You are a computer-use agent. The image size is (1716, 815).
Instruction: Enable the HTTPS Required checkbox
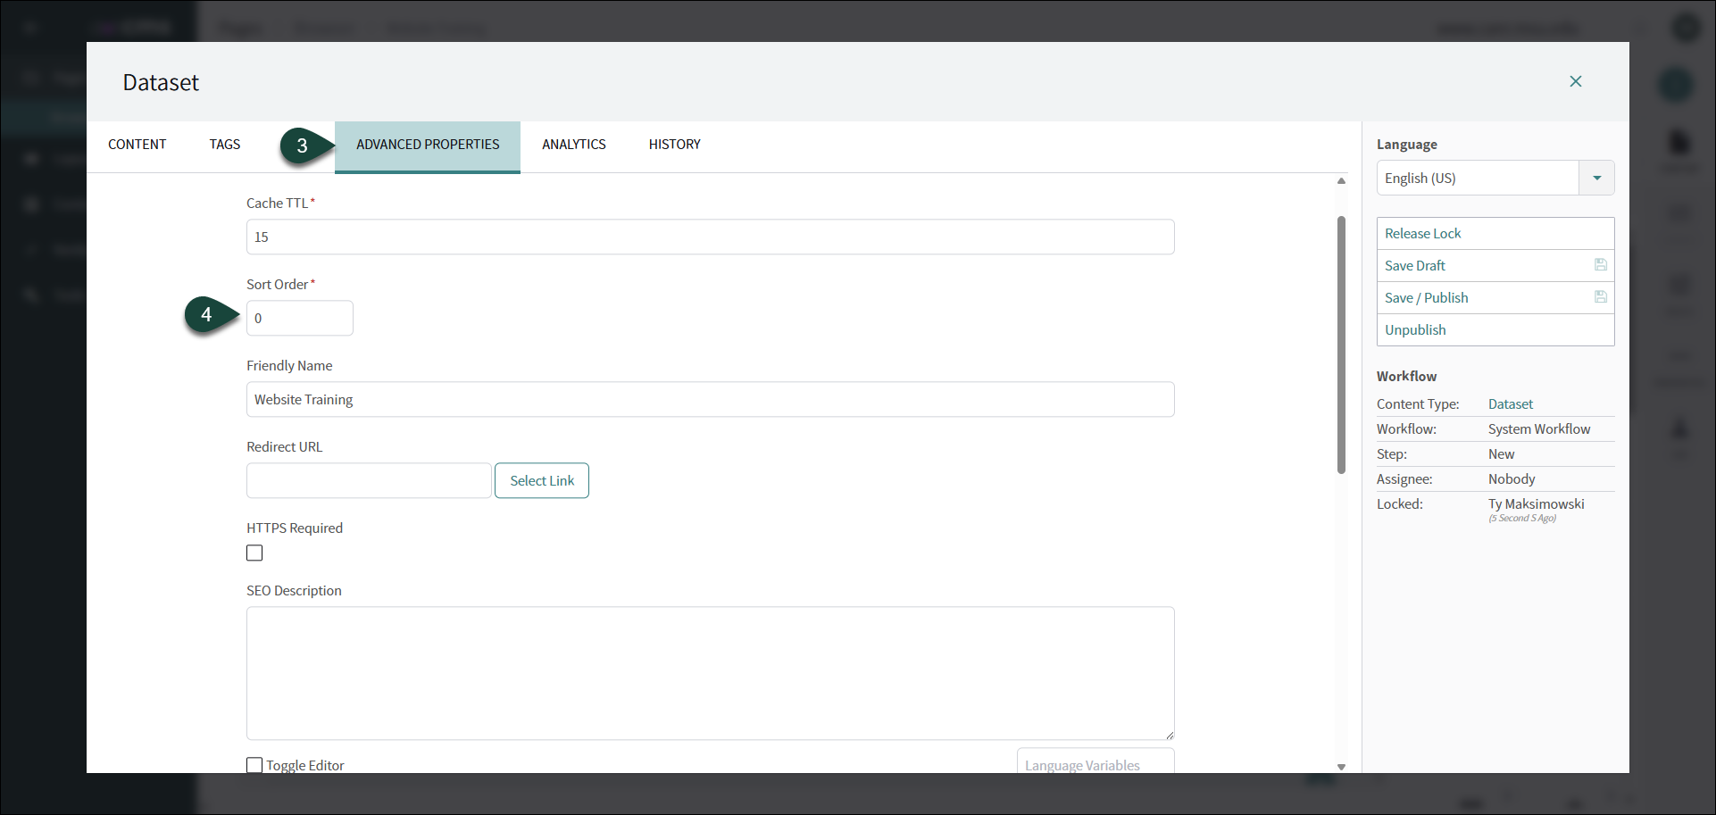pos(254,553)
